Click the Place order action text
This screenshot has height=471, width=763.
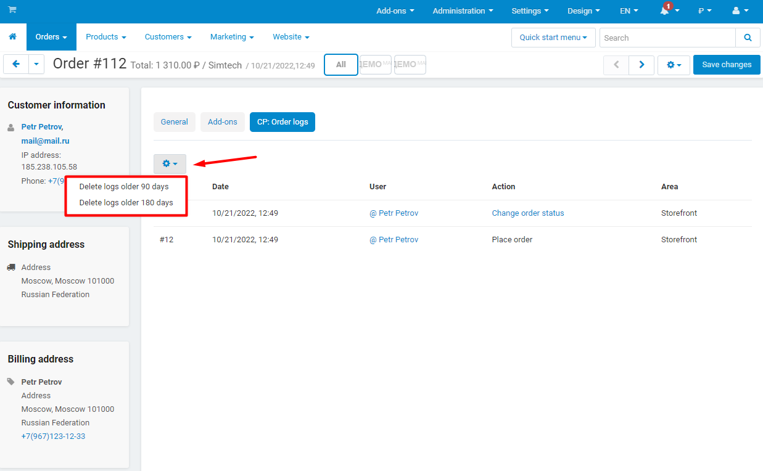[x=512, y=240]
